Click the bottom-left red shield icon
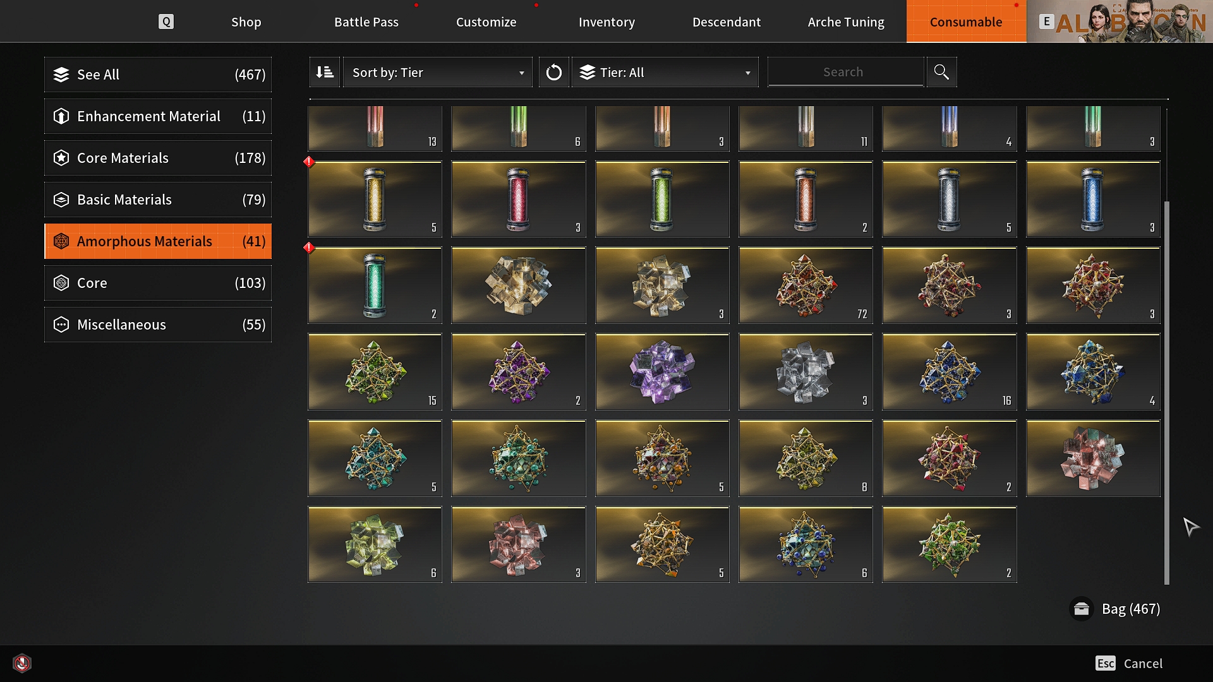 tap(22, 663)
